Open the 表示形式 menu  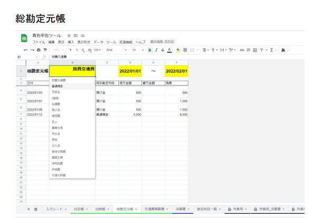[83, 42]
